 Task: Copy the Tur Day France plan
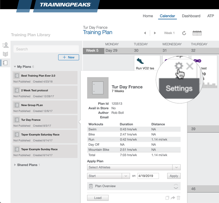(x=167, y=198)
